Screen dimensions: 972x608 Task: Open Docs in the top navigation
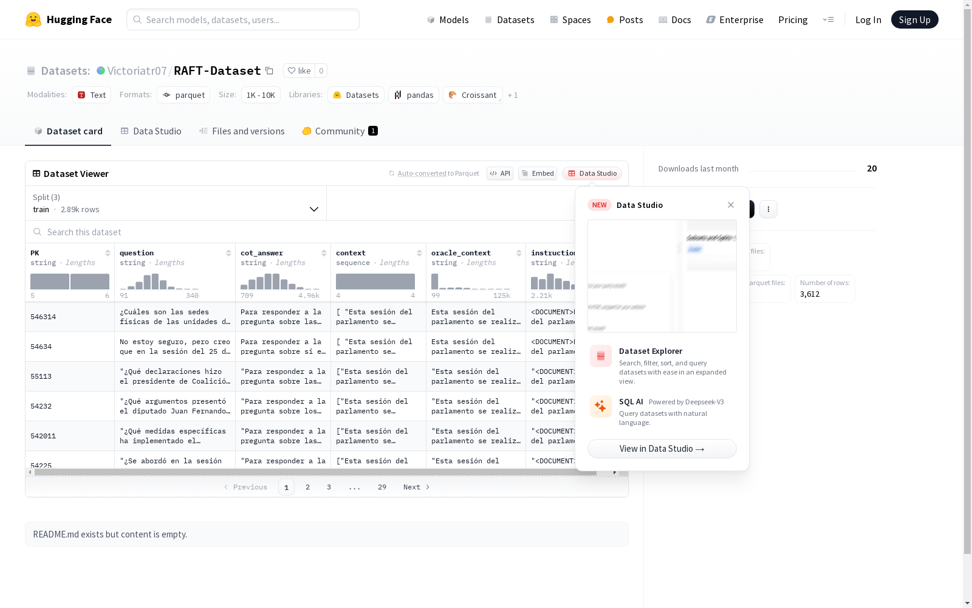click(x=675, y=19)
